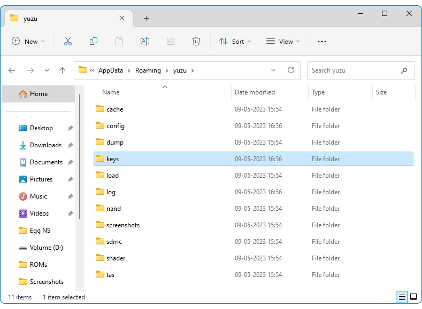Sort by the Type column header
422x309 pixels.
[341, 92]
